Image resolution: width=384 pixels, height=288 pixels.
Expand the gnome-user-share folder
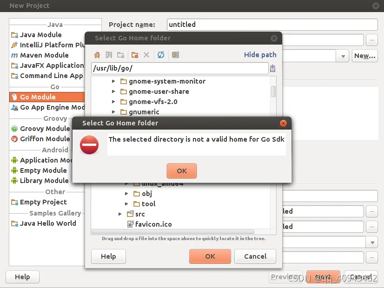[x=113, y=92]
